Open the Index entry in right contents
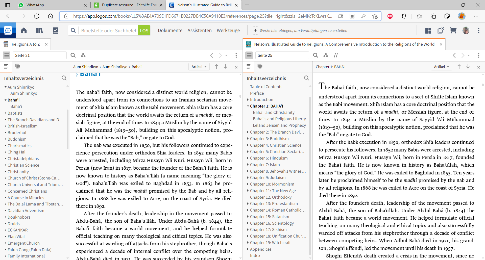Viewport: 485px width, 260px height. point(255,255)
